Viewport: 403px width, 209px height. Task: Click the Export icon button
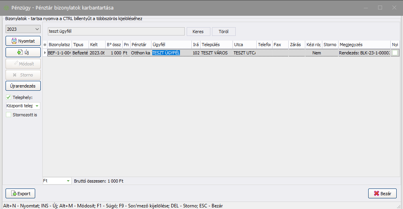[x=21, y=194]
